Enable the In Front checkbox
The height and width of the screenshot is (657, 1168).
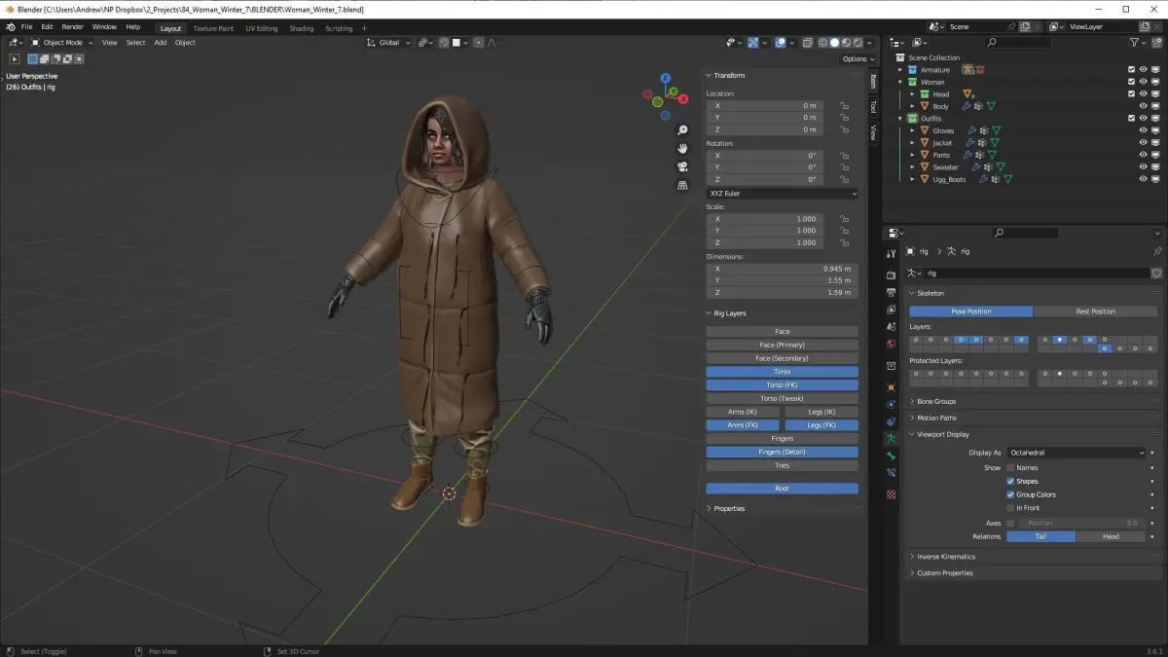(x=1010, y=508)
